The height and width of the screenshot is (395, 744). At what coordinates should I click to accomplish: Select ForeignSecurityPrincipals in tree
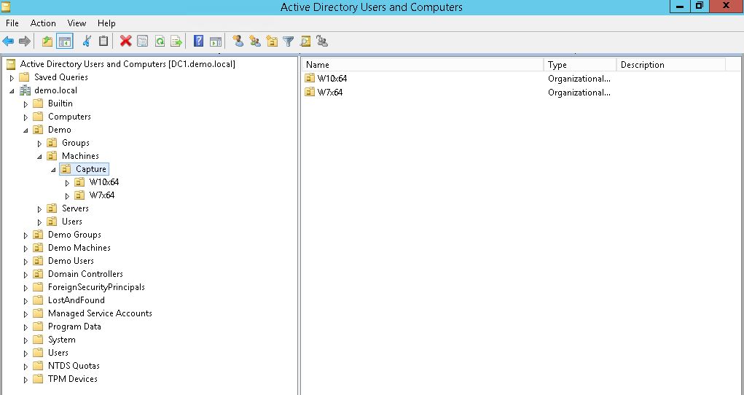coord(96,286)
